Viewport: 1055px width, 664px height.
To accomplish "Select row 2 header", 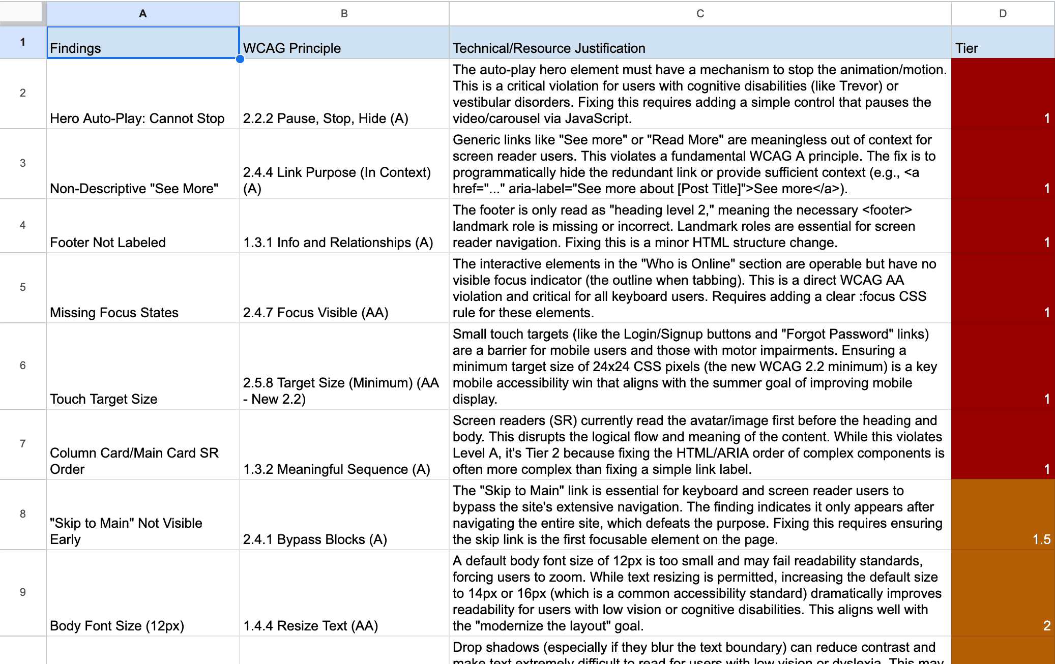I will [22, 93].
